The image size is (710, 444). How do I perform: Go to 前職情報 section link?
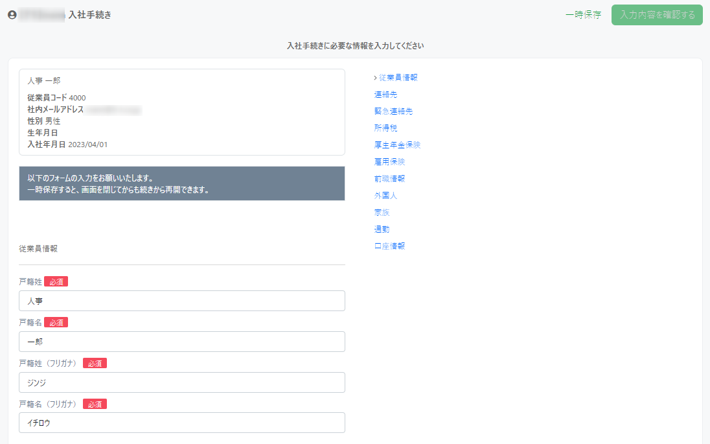click(x=389, y=178)
